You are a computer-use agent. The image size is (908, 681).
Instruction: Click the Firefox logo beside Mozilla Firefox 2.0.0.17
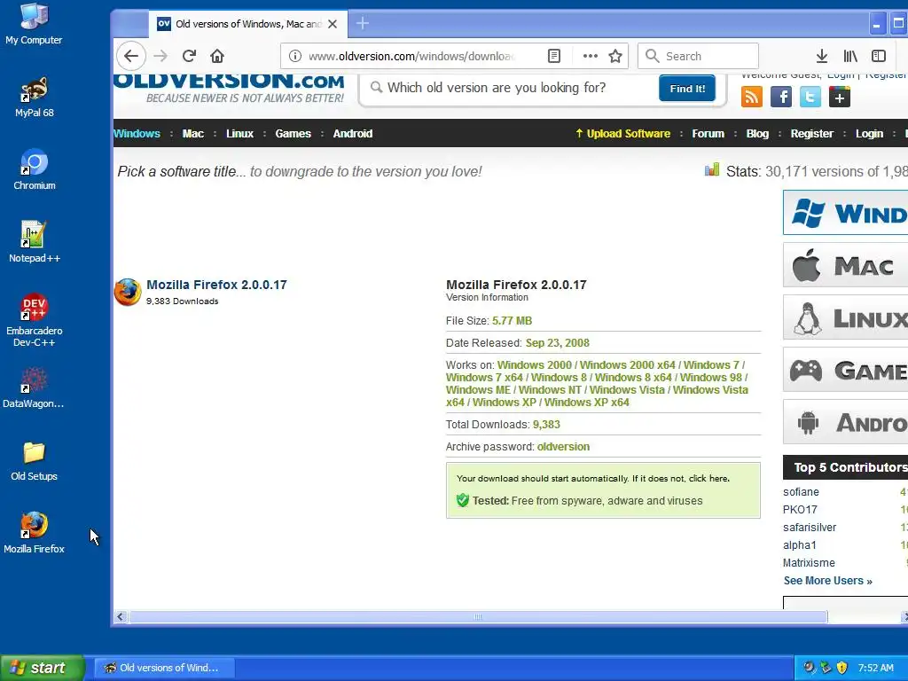click(128, 292)
